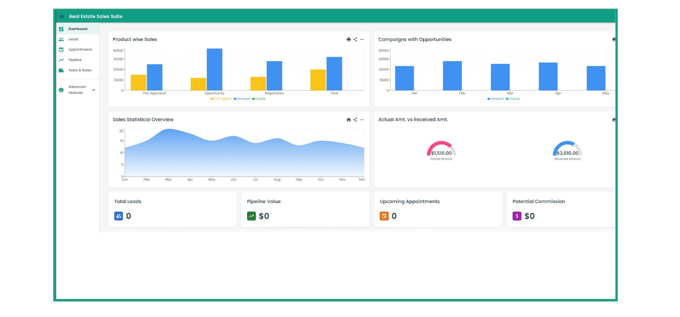Image resolution: width=680 pixels, height=317 pixels.
Task: Open Appointments via the calendar icon
Action: pos(61,49)
